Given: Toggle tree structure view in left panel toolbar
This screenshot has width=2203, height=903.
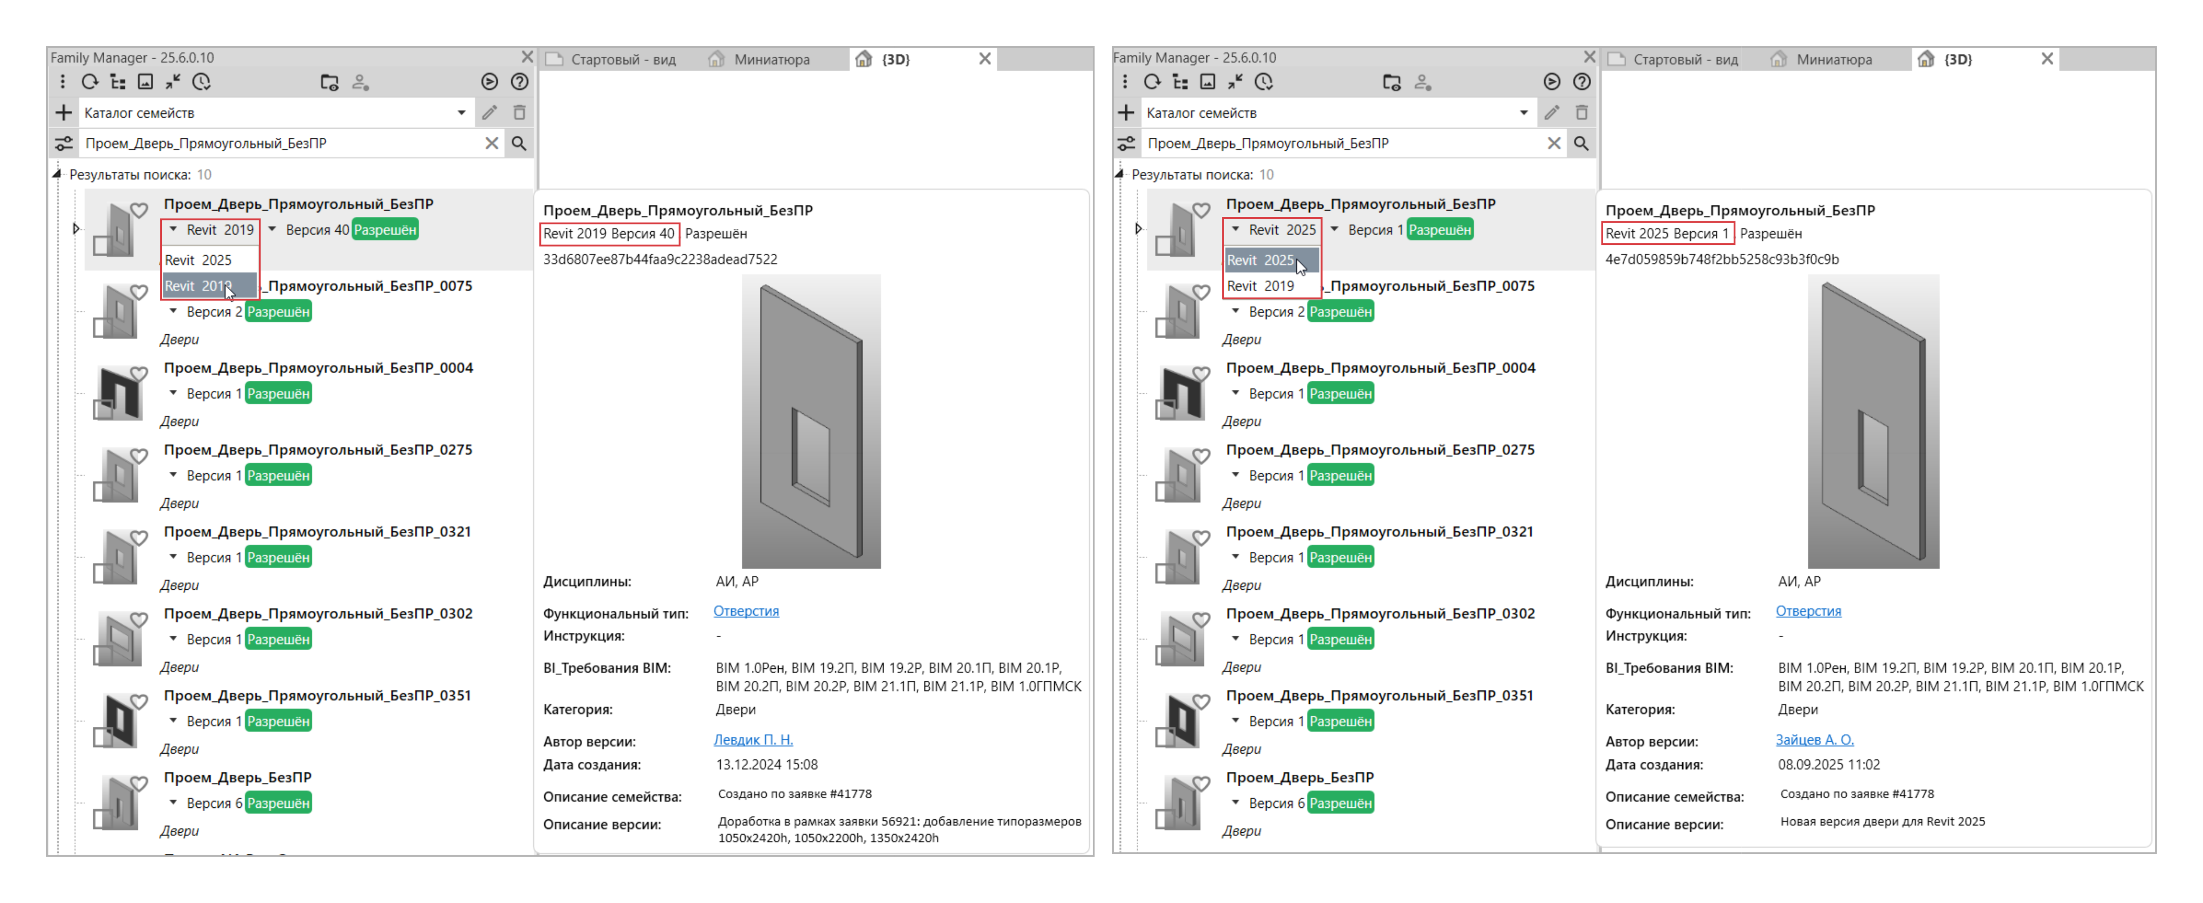Looking at the screenshot, I should (118, 82).
